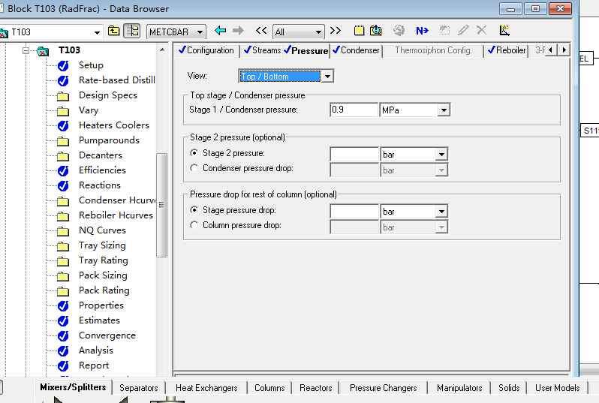
Task: Open the Pack Sizing folder
Action: [x=103, y=275]
